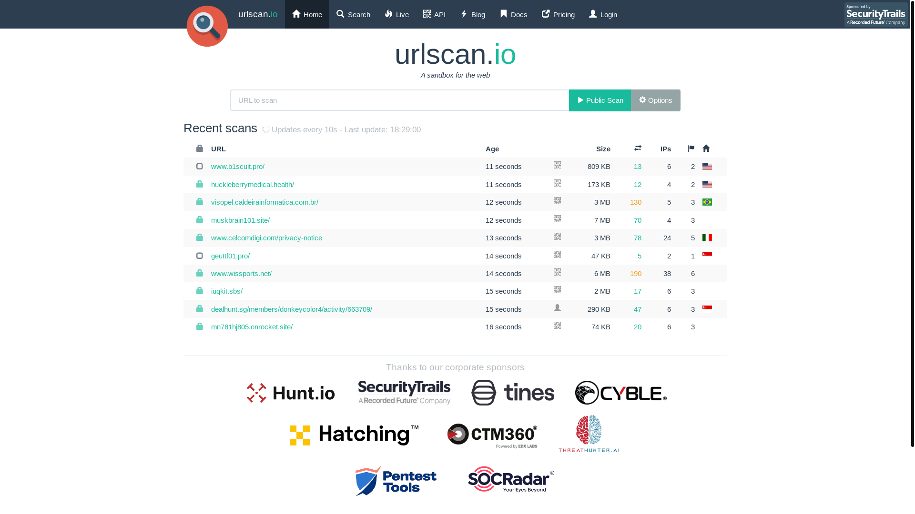
Task: Open Pentest Tools sponsor logo
Action: [x=396, y=481]
